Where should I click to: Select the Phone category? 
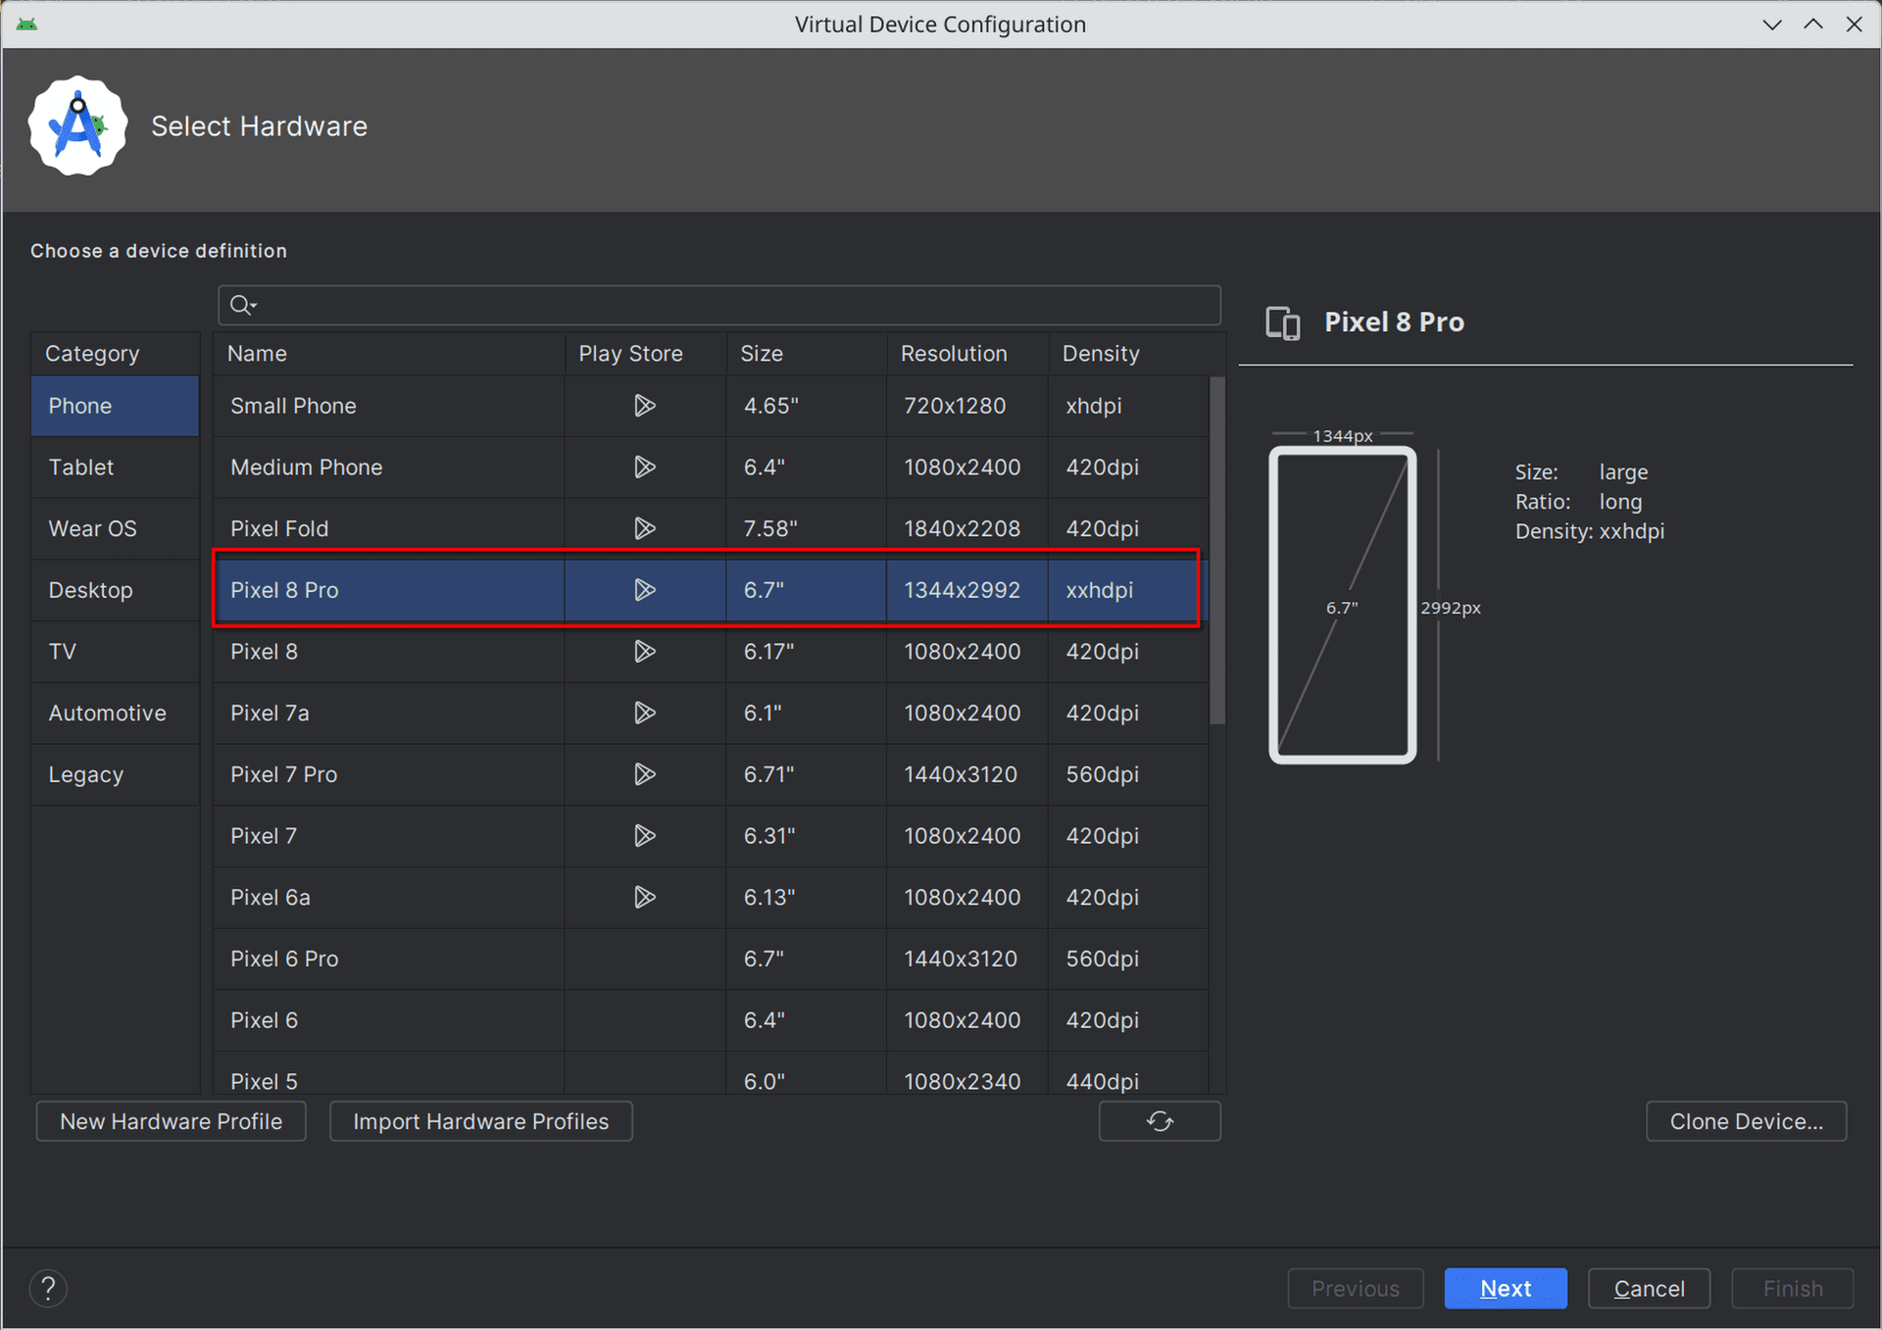115,406
